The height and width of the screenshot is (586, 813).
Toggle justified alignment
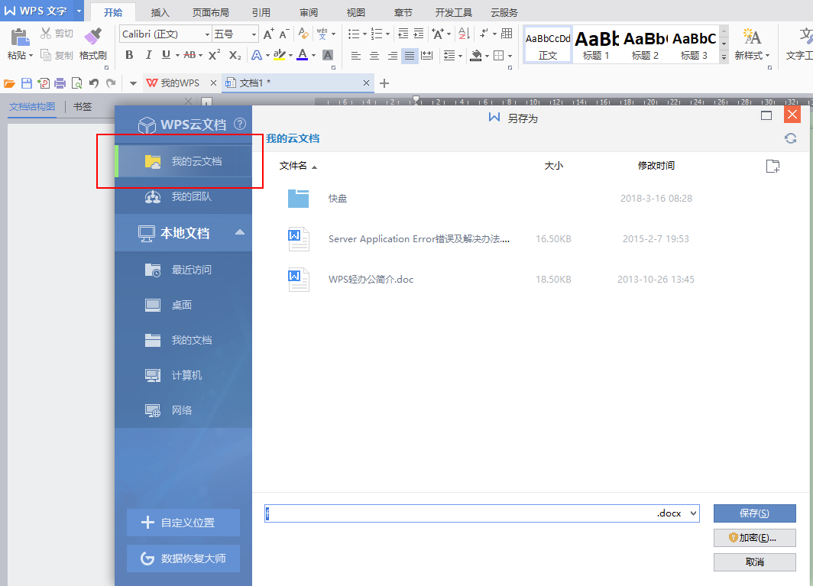409,56
